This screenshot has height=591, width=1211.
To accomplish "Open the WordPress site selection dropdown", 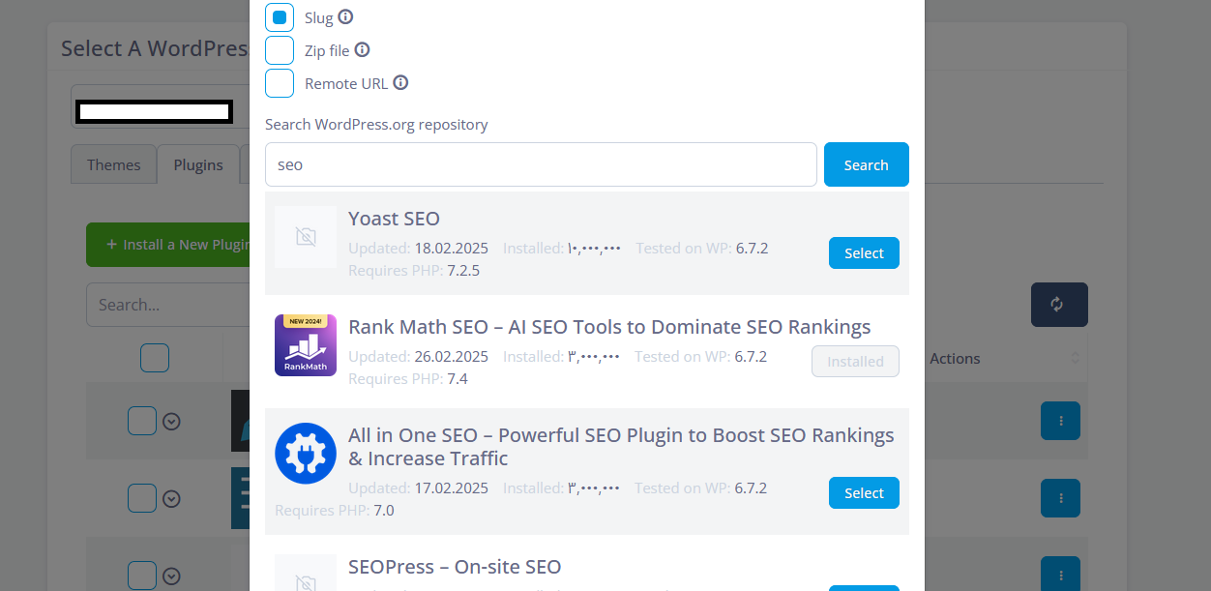I will tap(160, 106).
